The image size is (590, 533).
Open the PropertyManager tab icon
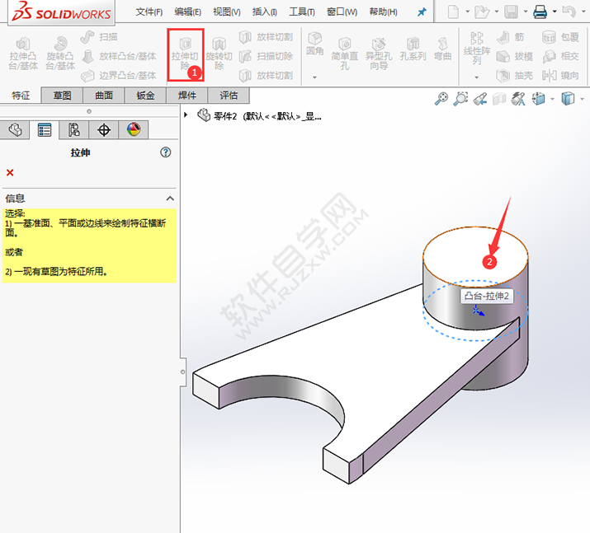click(x=45, y=130)
